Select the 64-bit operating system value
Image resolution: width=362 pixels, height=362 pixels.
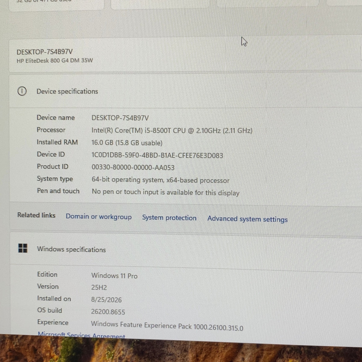tap(160, 180)
